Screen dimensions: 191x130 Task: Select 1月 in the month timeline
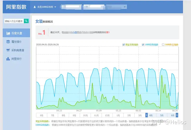click(118, 115)
